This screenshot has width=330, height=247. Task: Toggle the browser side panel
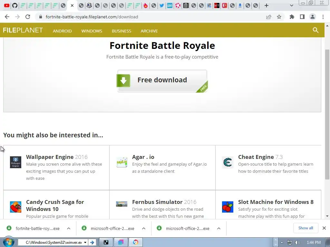click(x=302, y=17)
